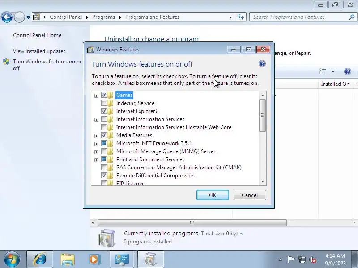This screenshot has width=358, height=268.
Task: Click the network tray icon
Action: tap(302, 260)
